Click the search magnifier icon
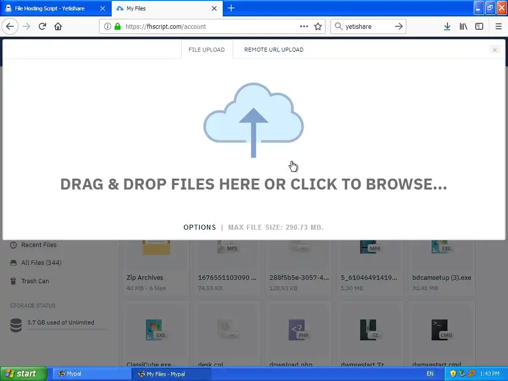Screen dimensions: 508x381 point(338,26)
